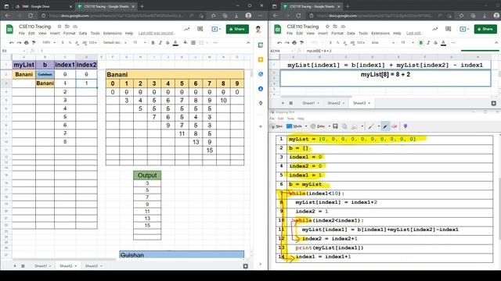Select Eraser tool in Snipping Tool

395,126
